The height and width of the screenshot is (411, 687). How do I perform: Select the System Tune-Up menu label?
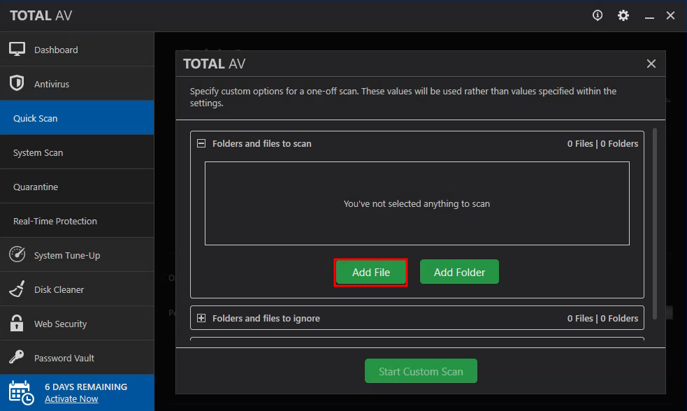coord(67,255)
